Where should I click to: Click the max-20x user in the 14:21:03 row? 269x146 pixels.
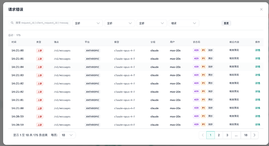175,75
